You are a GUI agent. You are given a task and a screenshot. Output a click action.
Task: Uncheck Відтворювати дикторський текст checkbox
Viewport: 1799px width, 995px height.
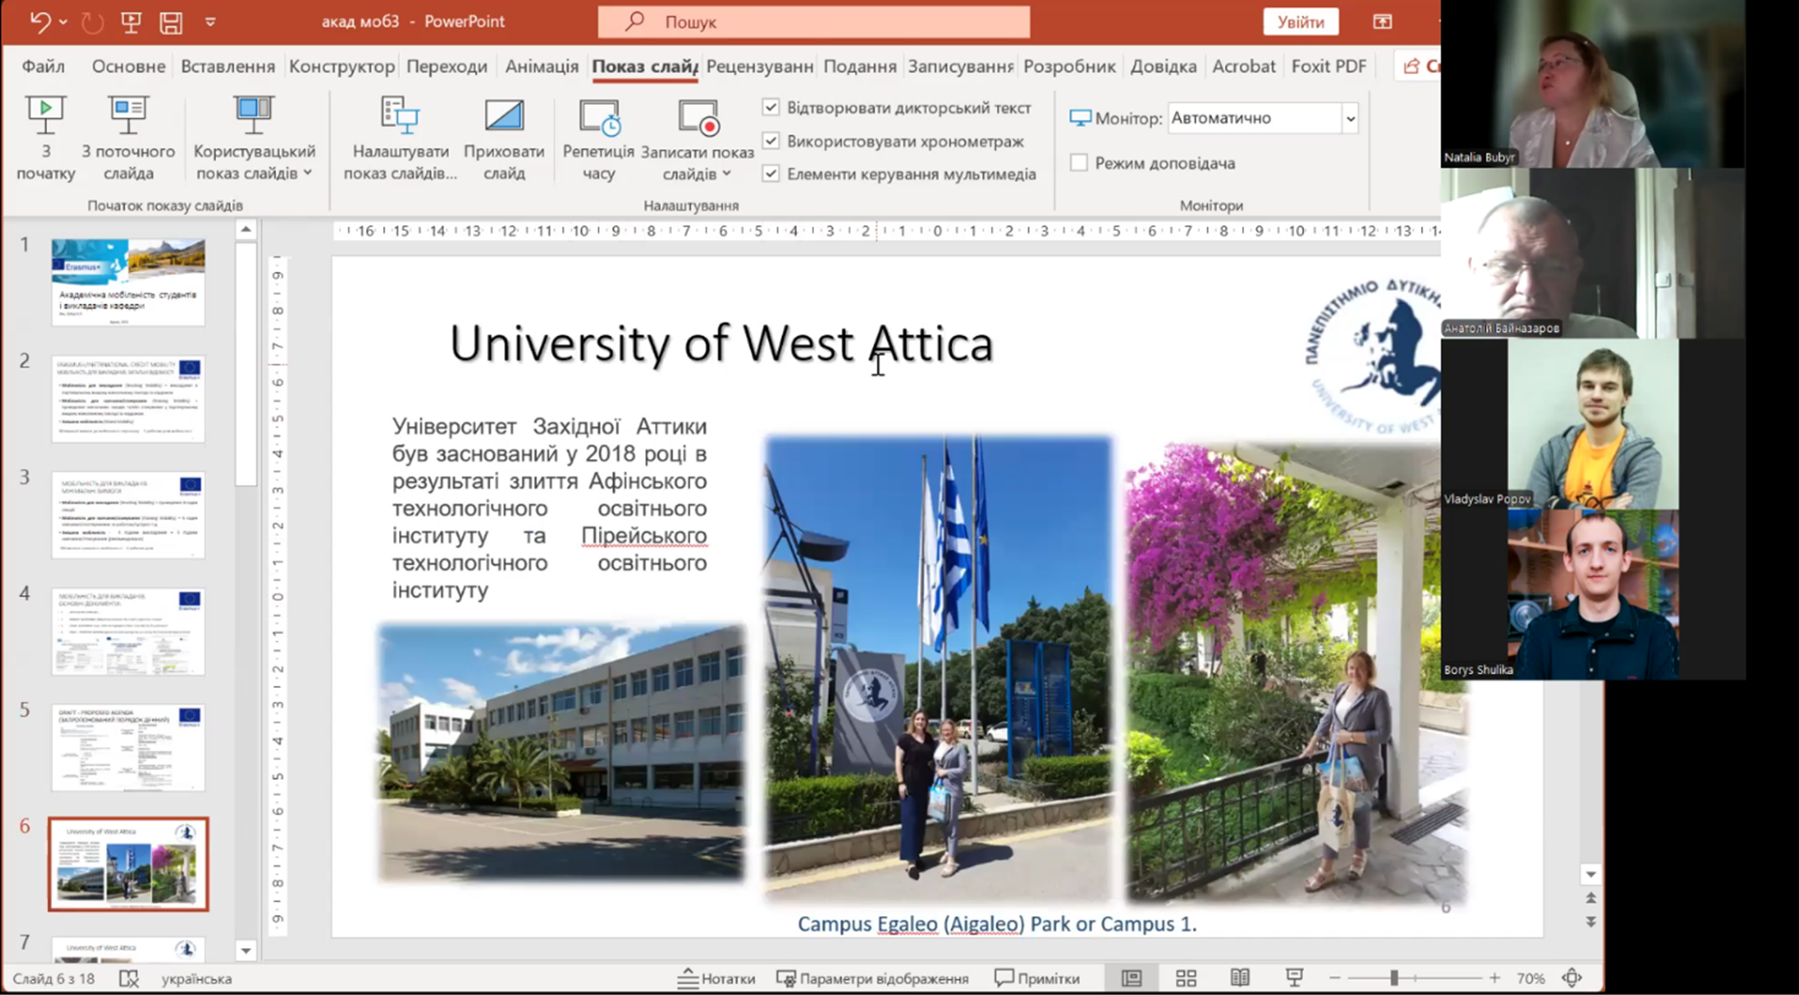(771, 107)
